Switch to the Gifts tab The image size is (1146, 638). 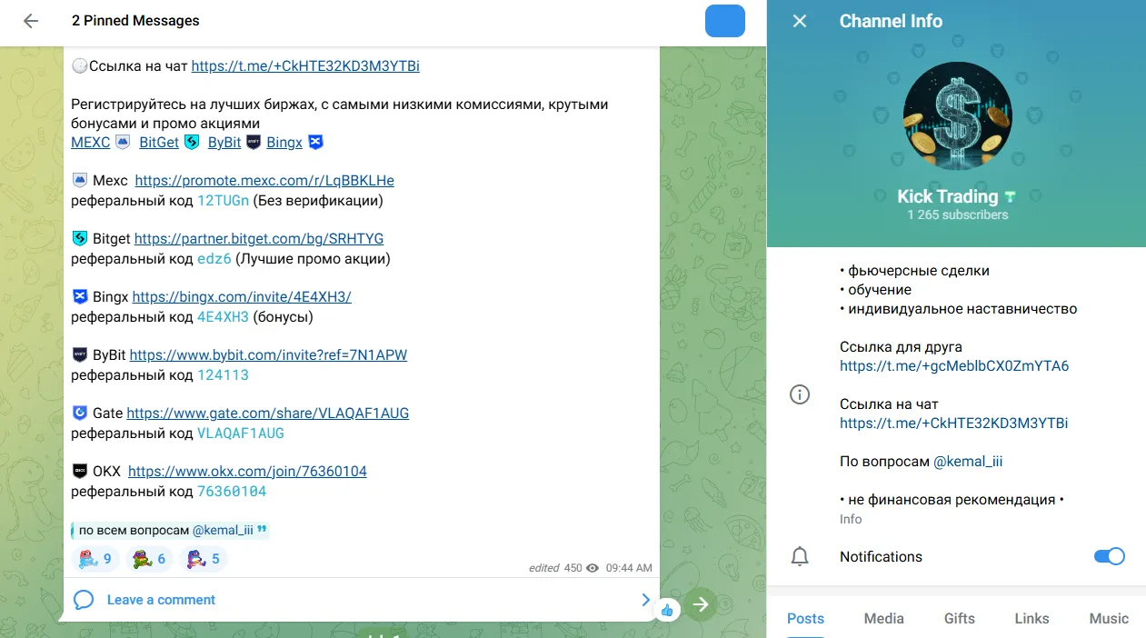(960, 618)
